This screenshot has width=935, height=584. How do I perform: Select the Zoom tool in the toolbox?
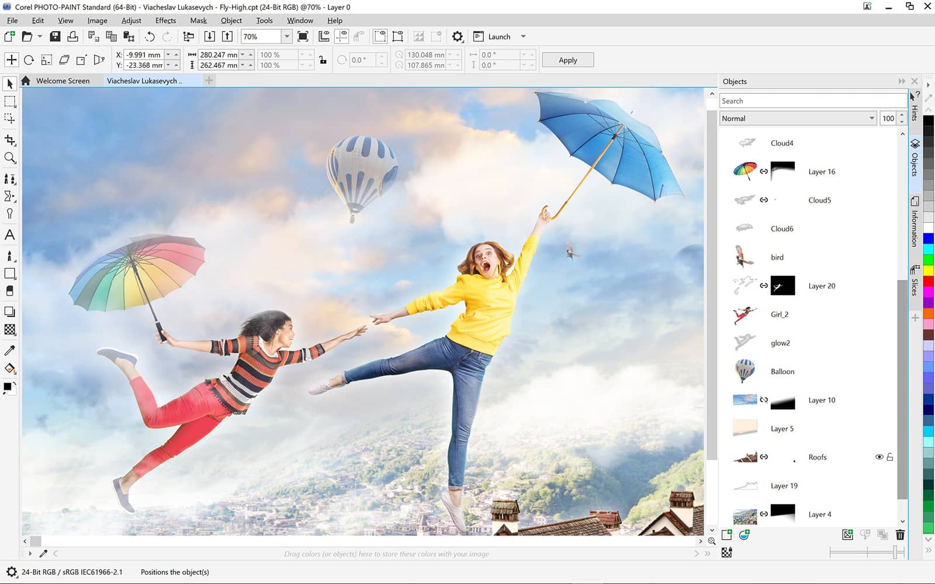point(10,158)
